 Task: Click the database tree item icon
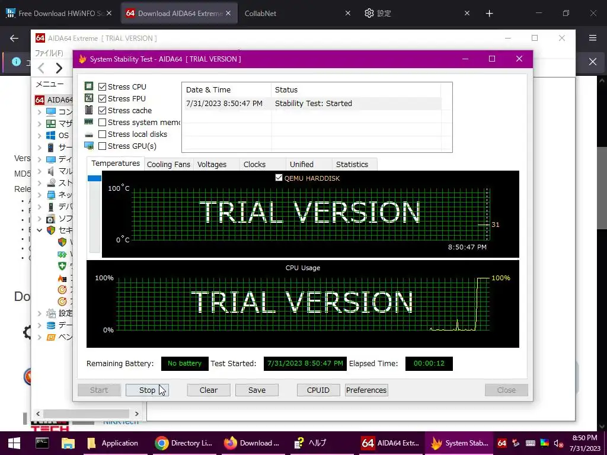(x=51, y=325)
